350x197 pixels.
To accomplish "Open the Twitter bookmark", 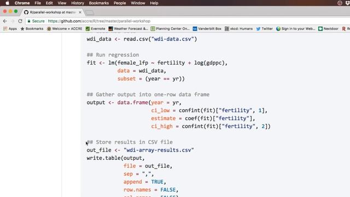I will click(x=265, y=28).
